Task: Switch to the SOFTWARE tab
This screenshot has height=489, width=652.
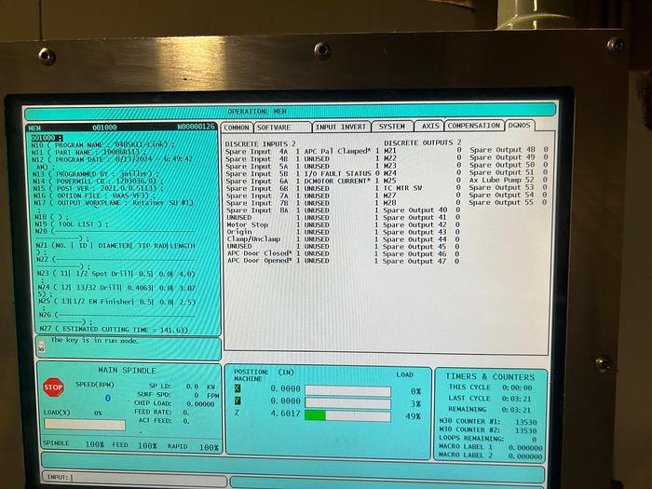Action: 273,127
